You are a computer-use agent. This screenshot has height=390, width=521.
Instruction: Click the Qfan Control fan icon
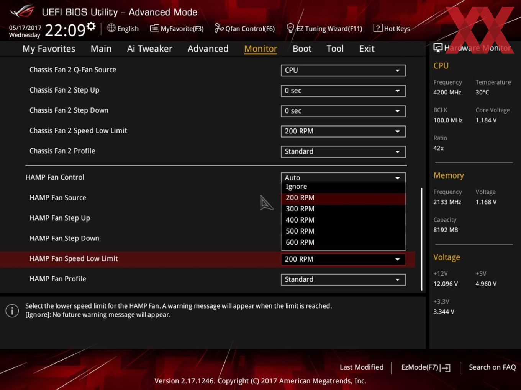[219, 28]
